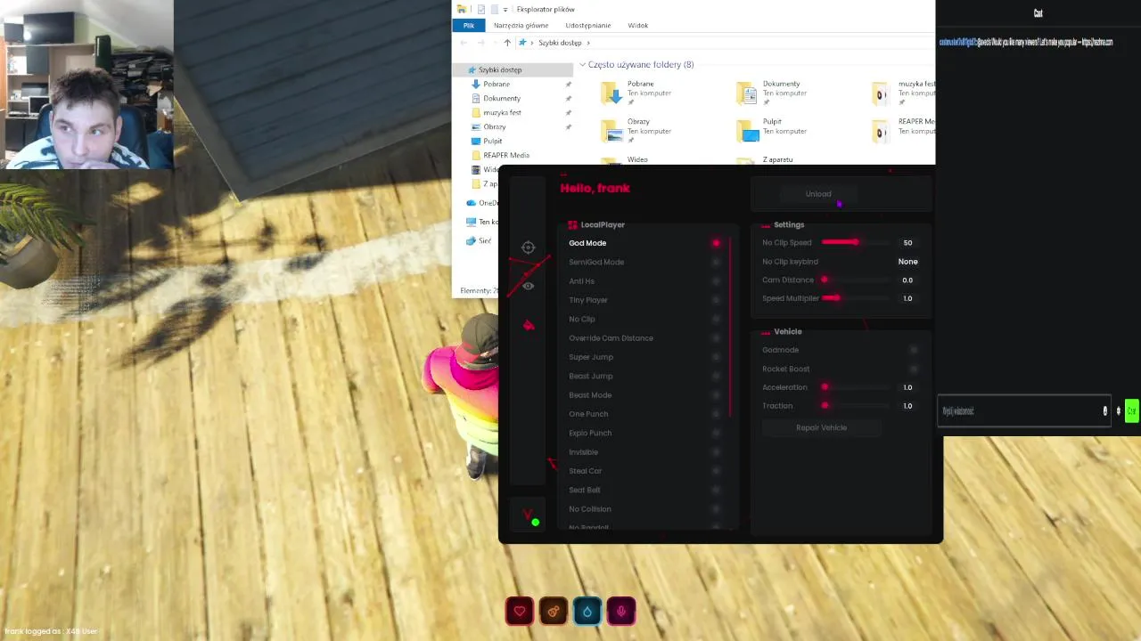Adjust the Cam Distance slider
Viewport: 1141px width, 641px height.
coord(856,280)
